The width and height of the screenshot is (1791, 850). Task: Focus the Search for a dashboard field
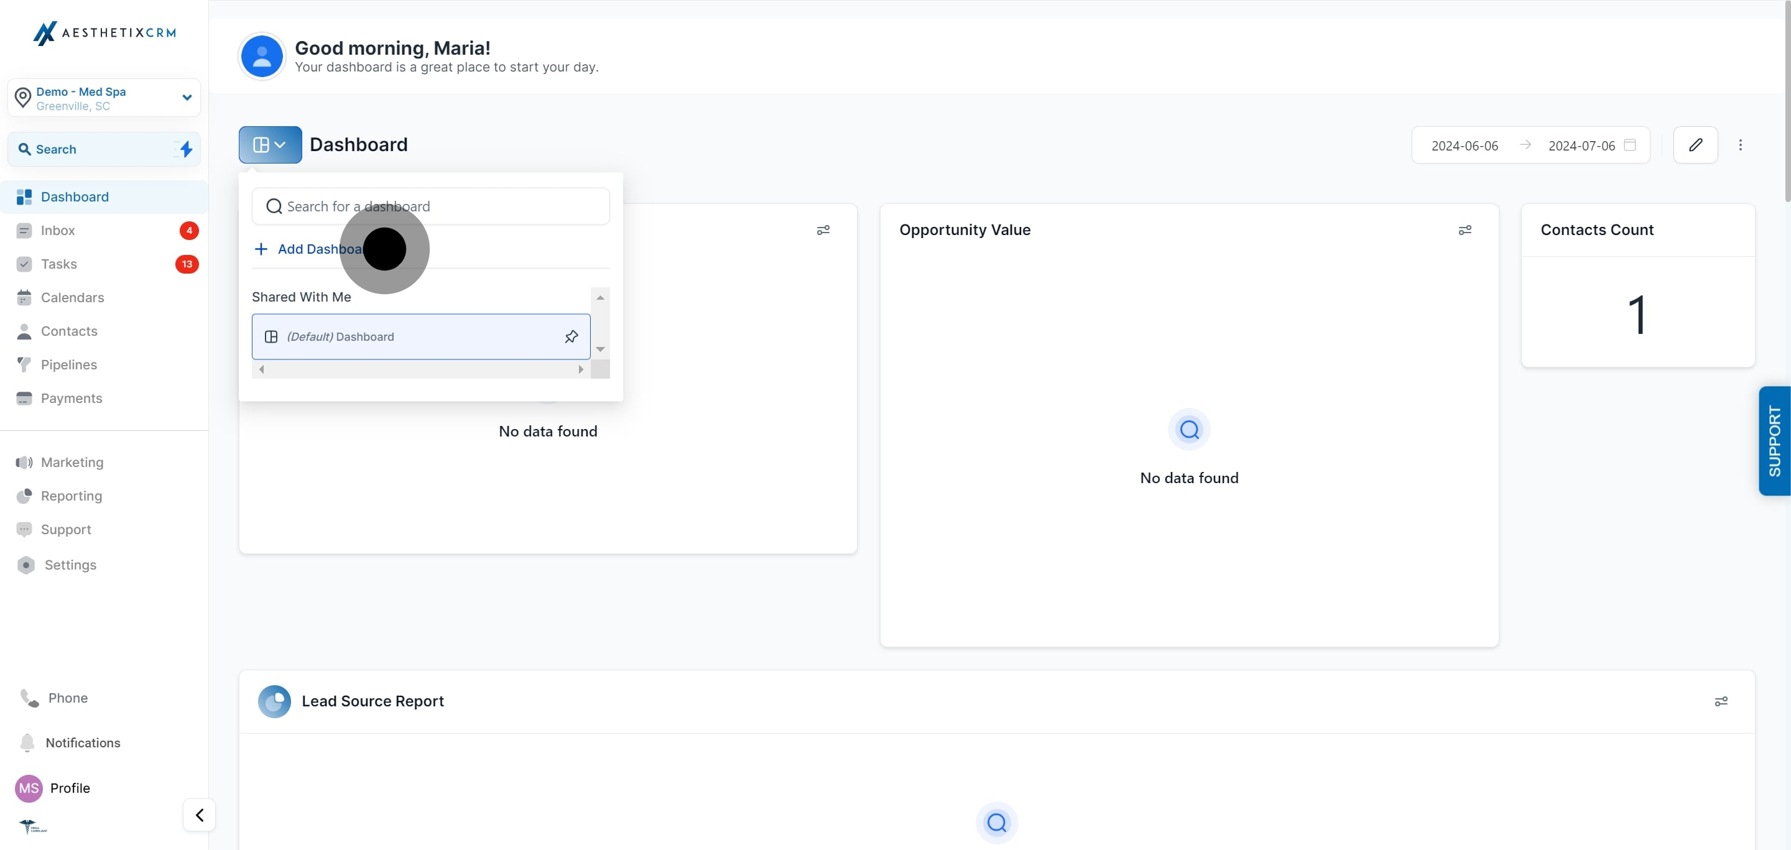pos(430,206)
